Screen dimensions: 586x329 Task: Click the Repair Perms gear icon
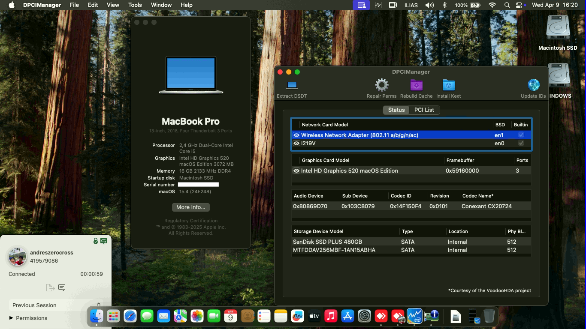click(x=381, y=86)
